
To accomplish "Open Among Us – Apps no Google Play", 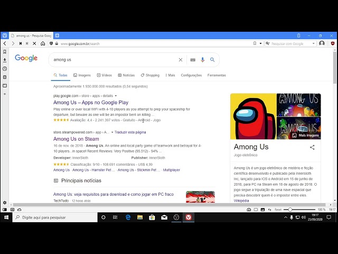I will [91, 102].
